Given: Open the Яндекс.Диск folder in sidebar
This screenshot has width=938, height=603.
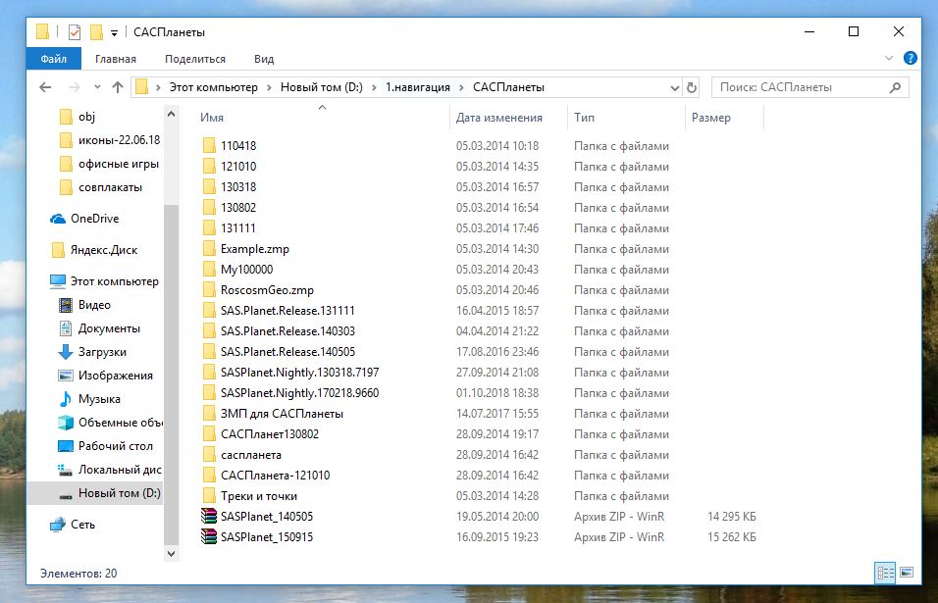Looking at the screenshot, I should (x=105, y=250).
